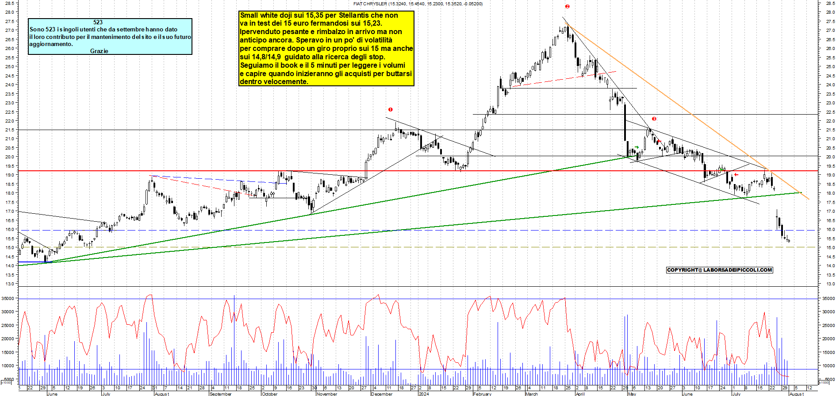
Task: Click the COPYRIGHT@ LABORSADEIPICCOLI.COM label
Action: tap(720, 270)
